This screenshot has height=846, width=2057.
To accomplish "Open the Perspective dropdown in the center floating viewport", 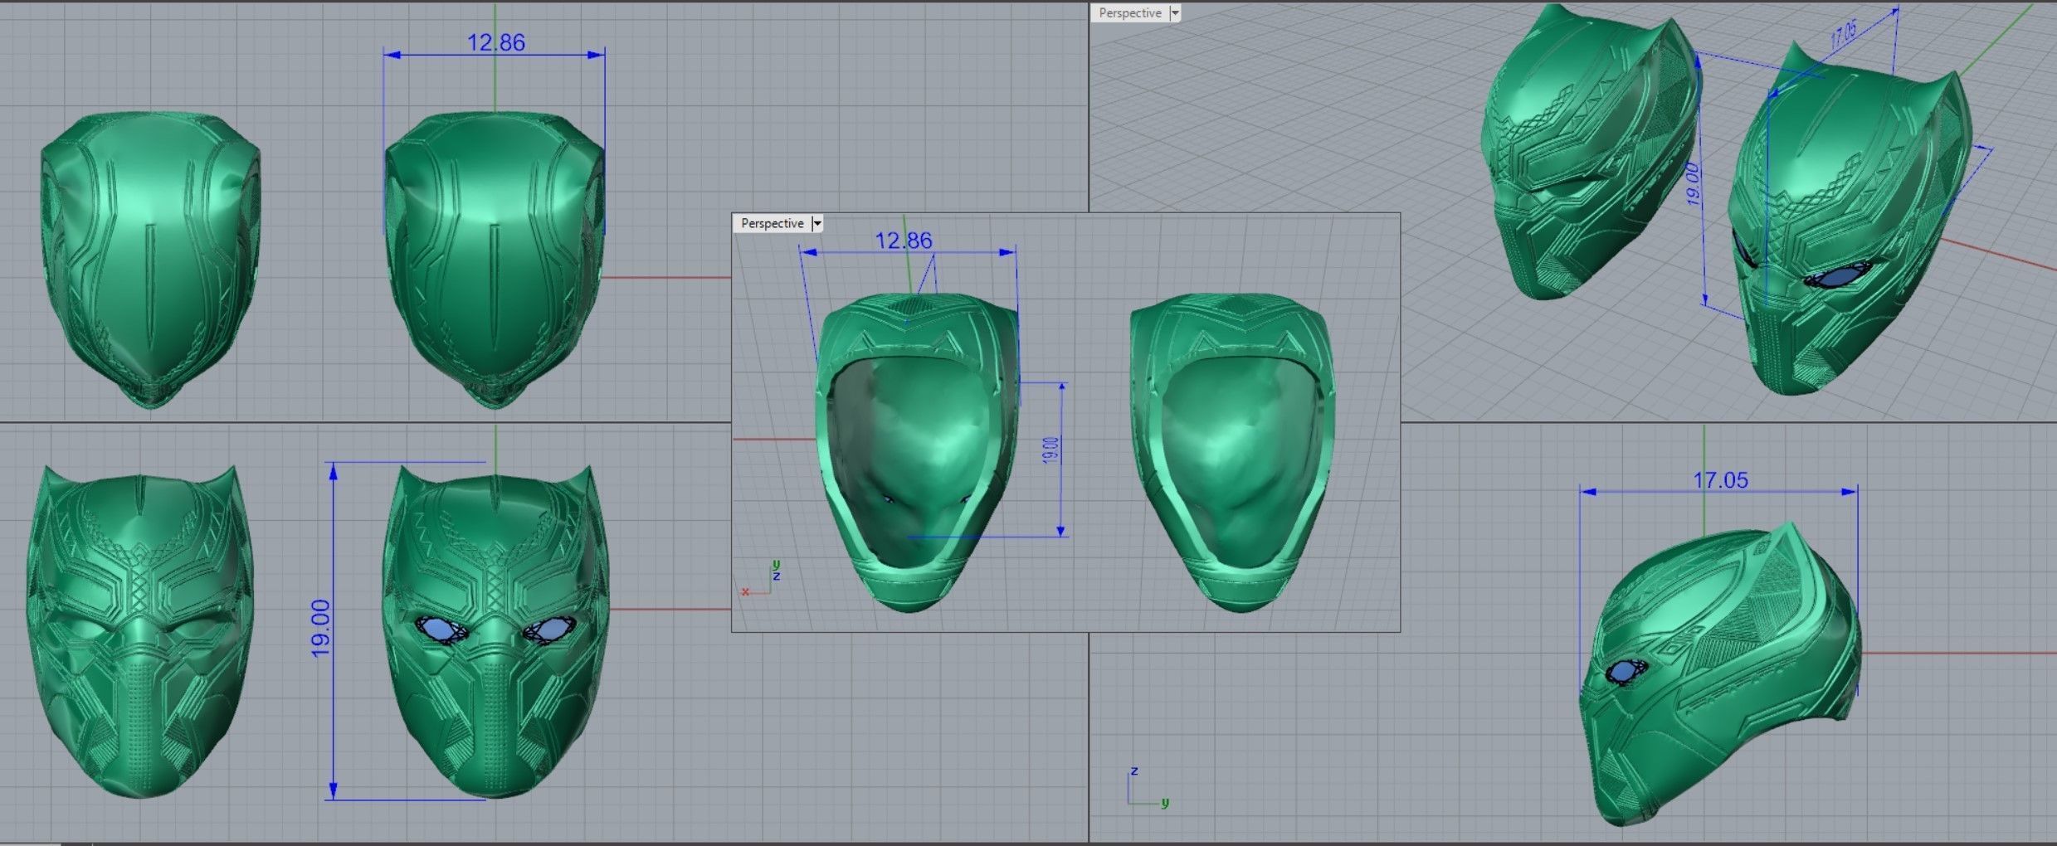I will pyautogui.click(x=817, y=222).
